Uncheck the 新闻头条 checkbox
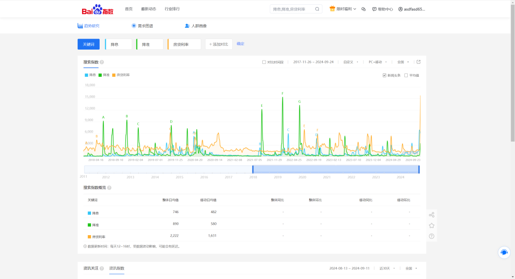 click(384, 75)
